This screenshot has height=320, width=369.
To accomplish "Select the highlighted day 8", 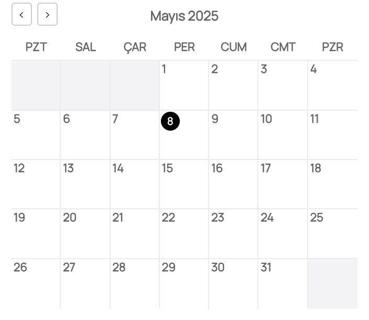I will pos(170,121).
